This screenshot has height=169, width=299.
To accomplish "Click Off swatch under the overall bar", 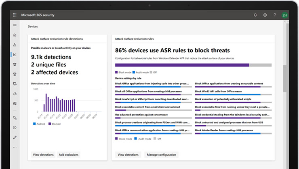I will (151, 72).
